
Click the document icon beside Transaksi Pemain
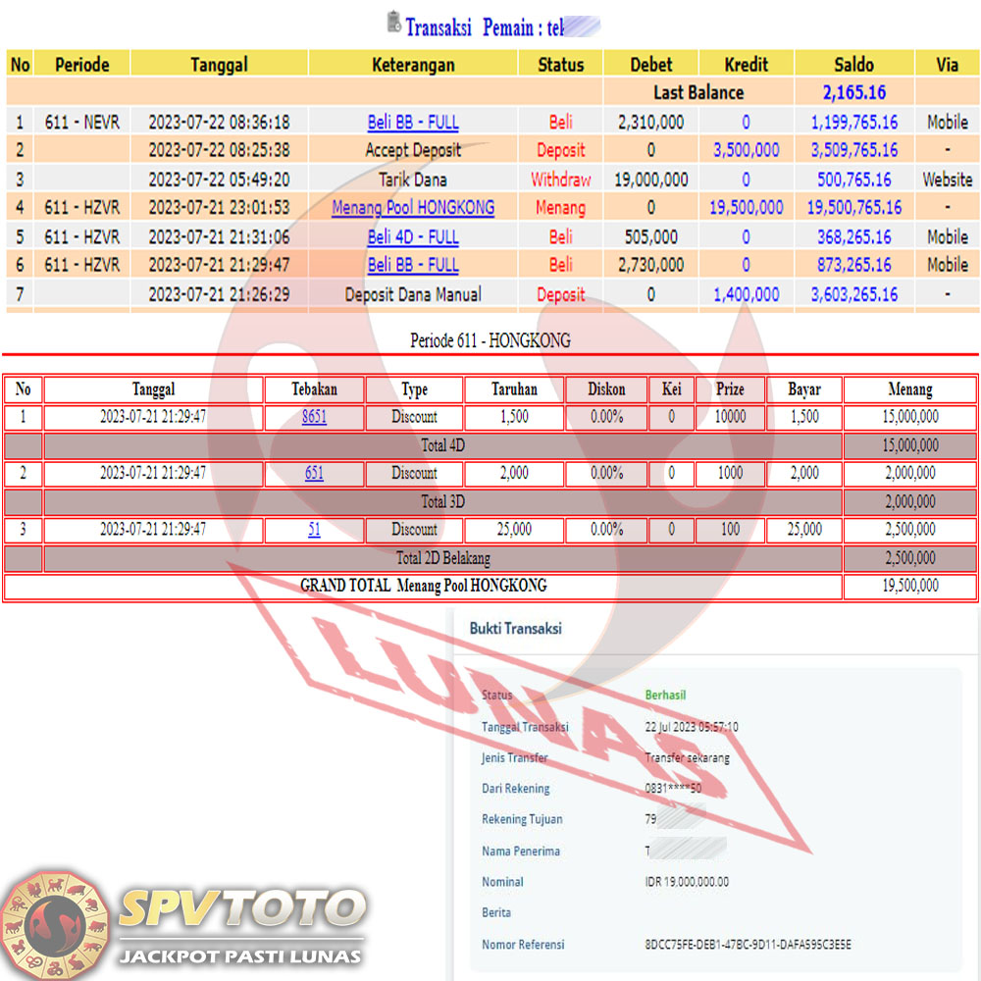(394, 23)
